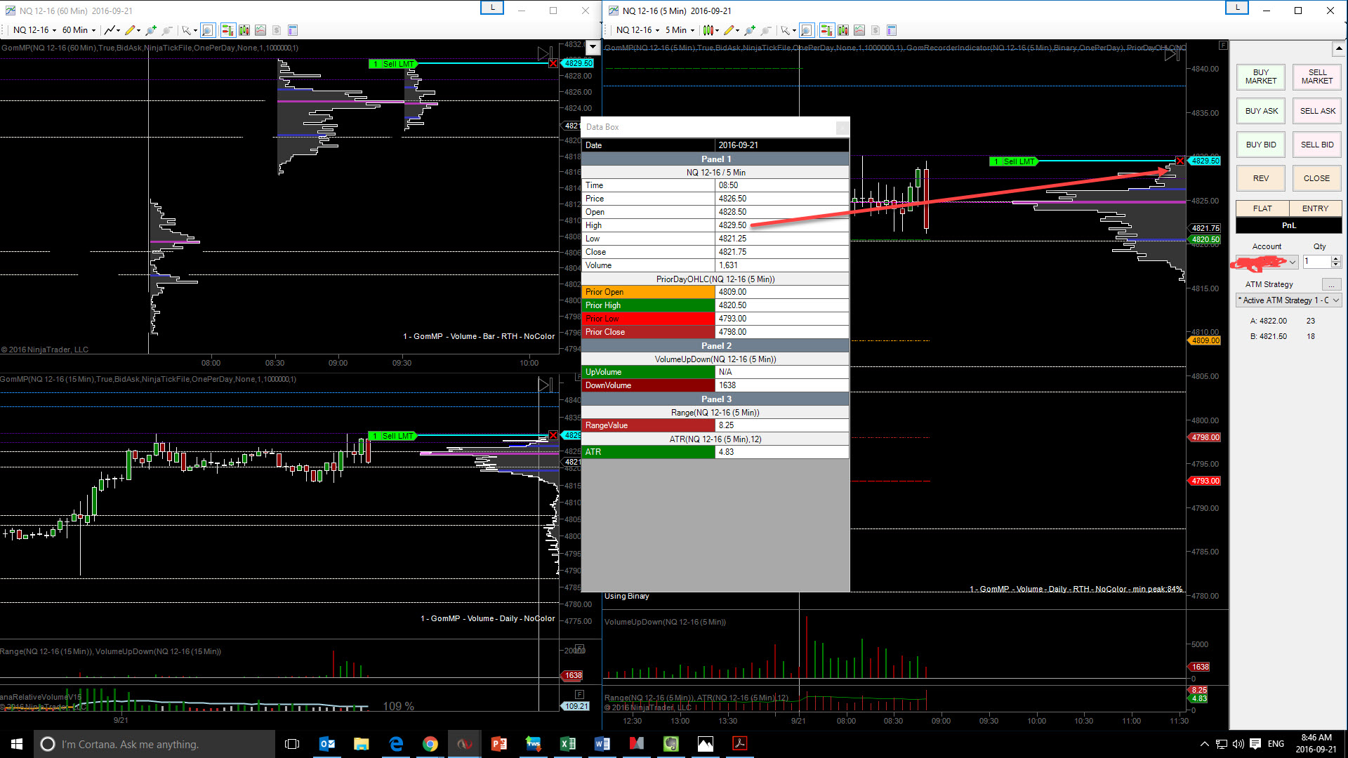Toggle Chart Trader in 60 Min chart toolbar
The image size is (1348, 758).
click(x=227, y=30)
